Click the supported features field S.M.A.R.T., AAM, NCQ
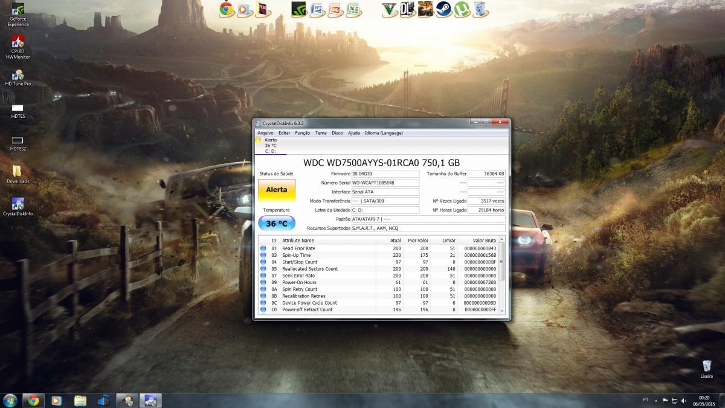This screenshot has width=725, height=408. pos(428,228)
